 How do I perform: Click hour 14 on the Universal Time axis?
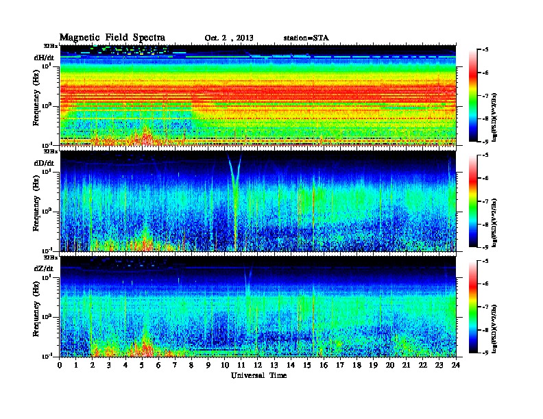[x=291, y=365]
